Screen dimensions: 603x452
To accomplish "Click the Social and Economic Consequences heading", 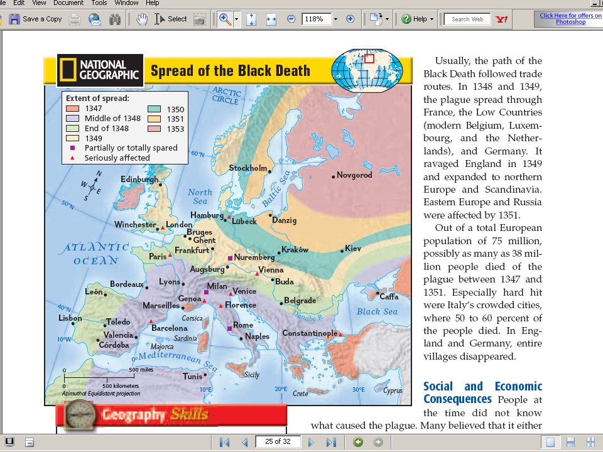I will 482,392.
